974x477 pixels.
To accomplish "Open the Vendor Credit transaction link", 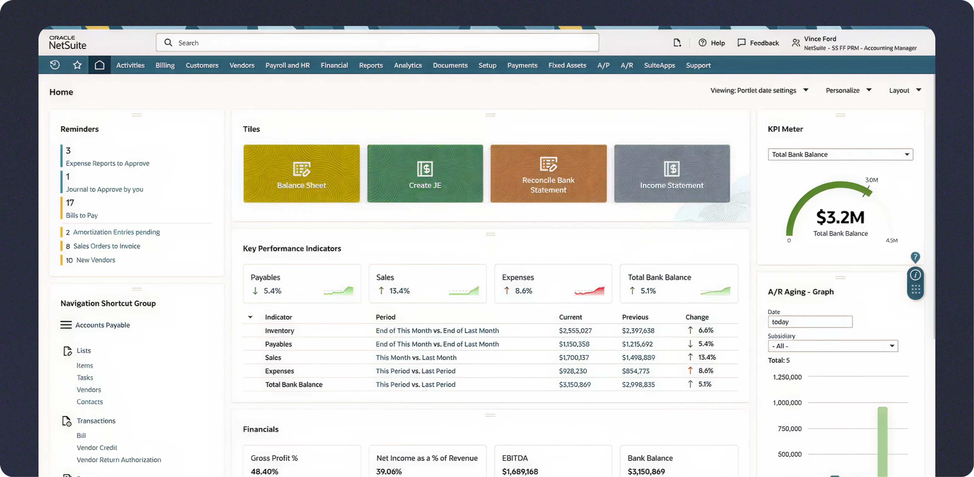I will (x=97, y=448).
